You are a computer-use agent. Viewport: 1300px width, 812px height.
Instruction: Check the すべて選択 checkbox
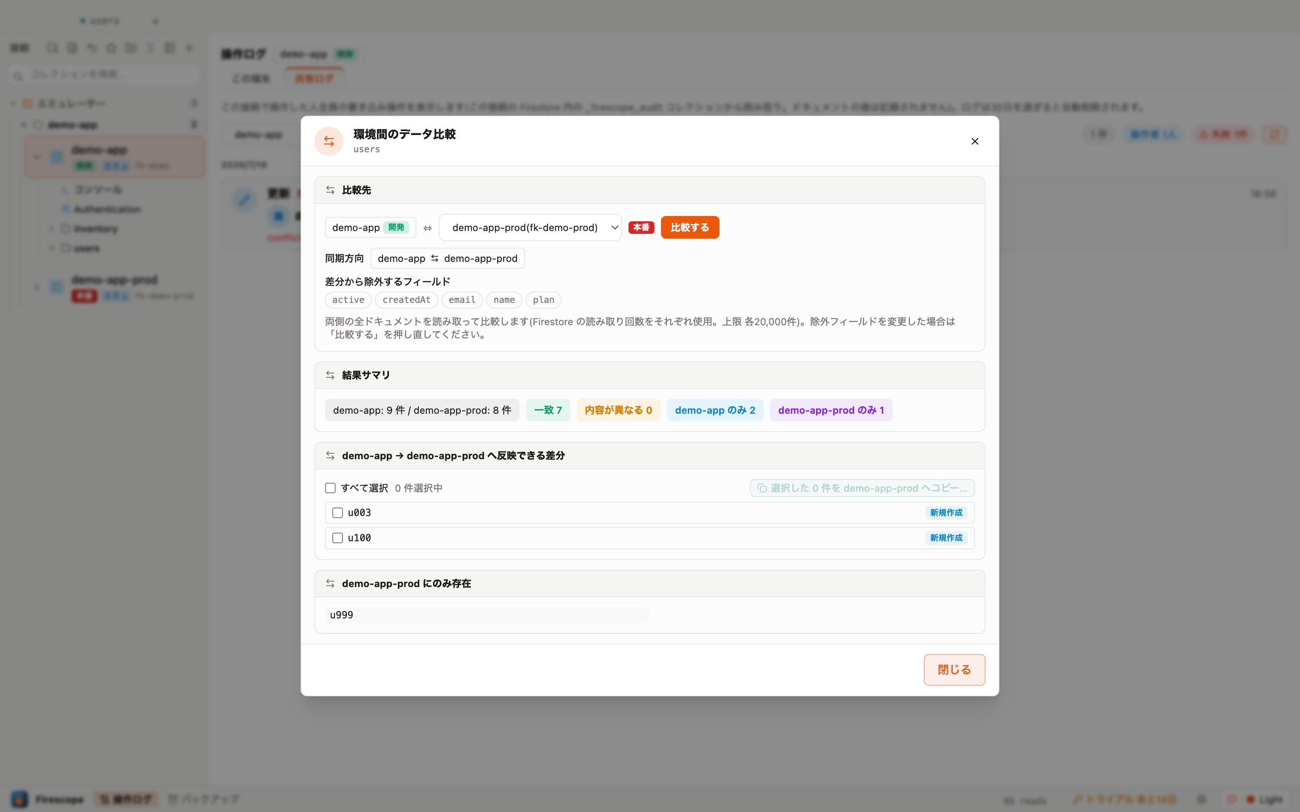coord(330,488)
